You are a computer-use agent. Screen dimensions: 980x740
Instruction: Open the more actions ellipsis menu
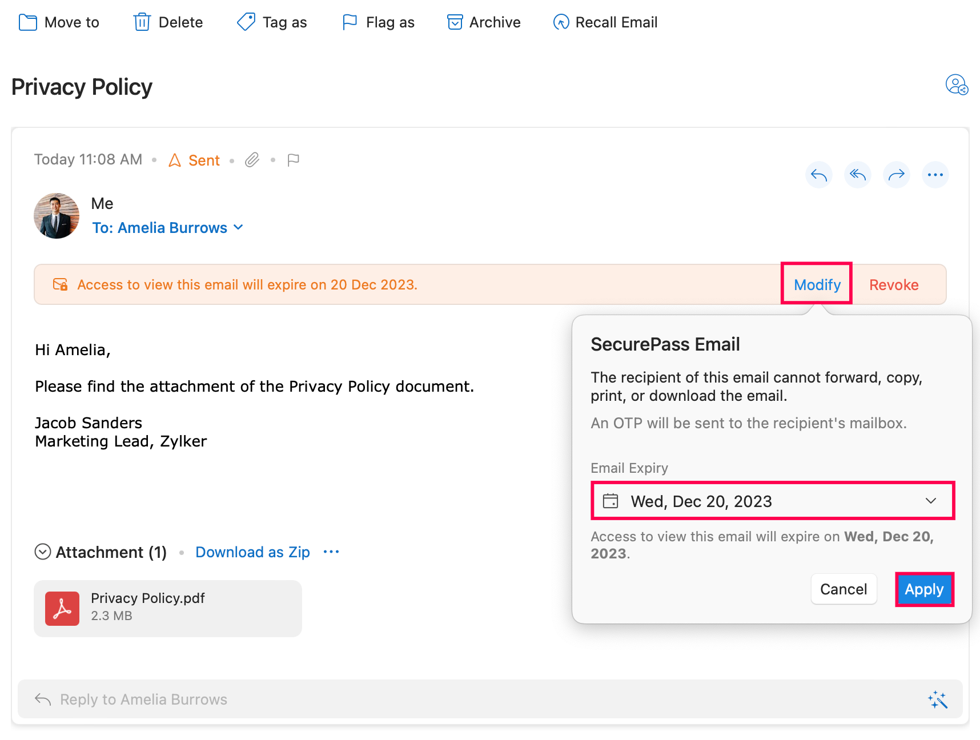tap(935, 175)
